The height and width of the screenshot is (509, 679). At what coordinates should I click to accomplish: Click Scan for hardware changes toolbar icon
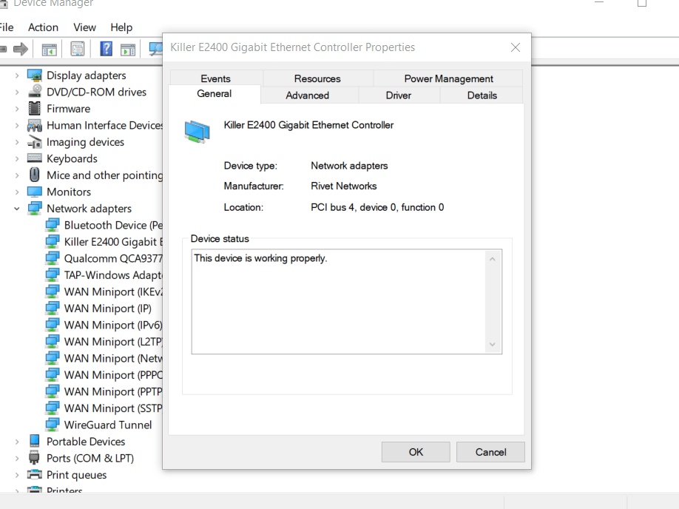pyautogui.click(x=155, y=49)
